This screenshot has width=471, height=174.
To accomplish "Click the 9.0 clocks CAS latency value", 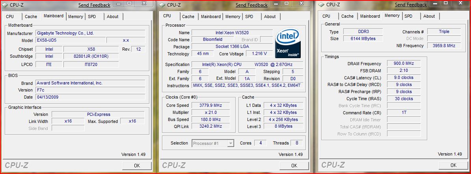I will (x=404, y=77).
